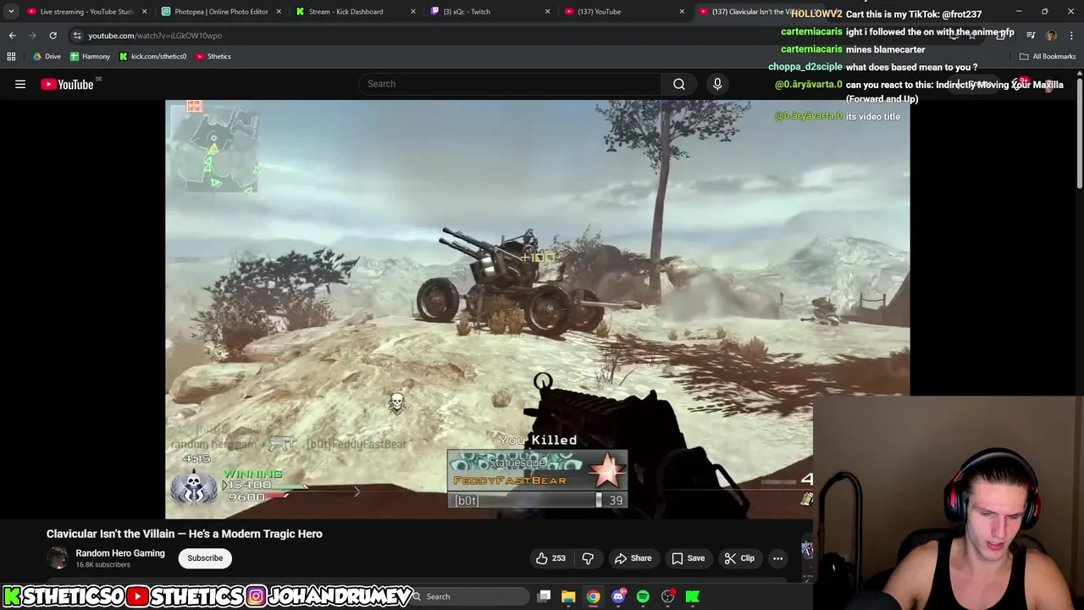1084x610 pixels.
Task: Go forward in browser history
Action: click(32, 36)
